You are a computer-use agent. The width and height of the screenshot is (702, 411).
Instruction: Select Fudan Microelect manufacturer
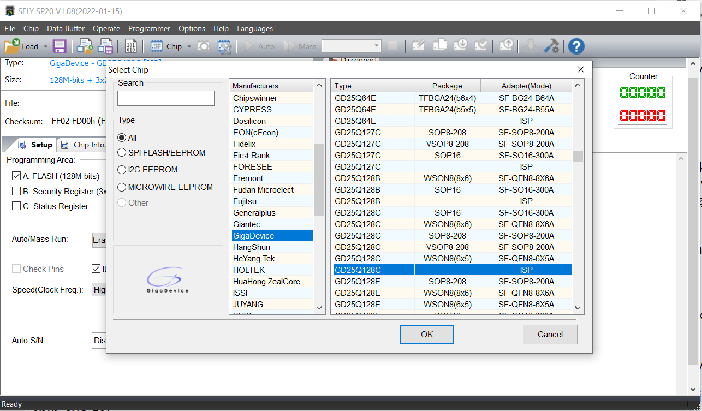272,190
